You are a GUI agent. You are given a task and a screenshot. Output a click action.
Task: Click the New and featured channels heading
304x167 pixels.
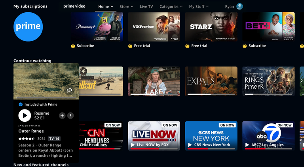pyautogui.click(x=41, y=165)
